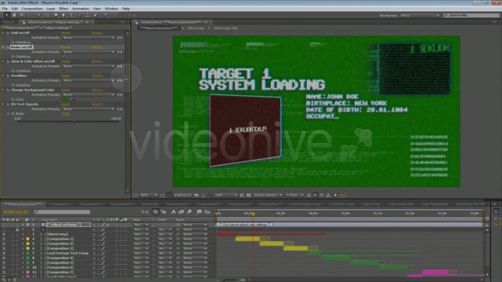Click the yellow label of Composition 2 layer
This screenshot has width=502, height=282.
pyautogui.click(x=28, y=244)
